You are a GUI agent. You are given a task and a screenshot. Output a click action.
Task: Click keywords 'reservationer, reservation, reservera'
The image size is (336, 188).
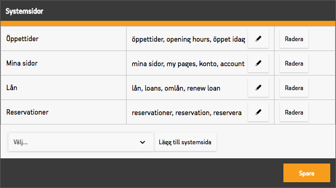(x=186, y=112)
